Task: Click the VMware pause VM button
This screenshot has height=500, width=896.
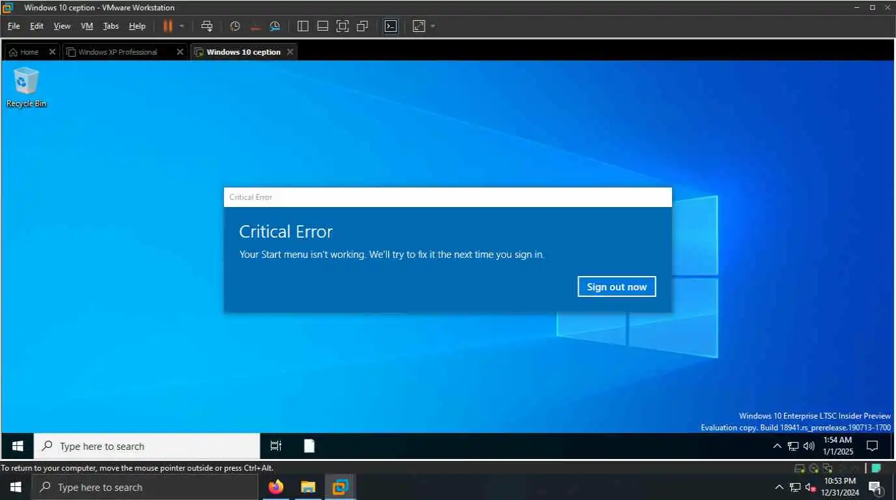Action: [x=167, y=26]
